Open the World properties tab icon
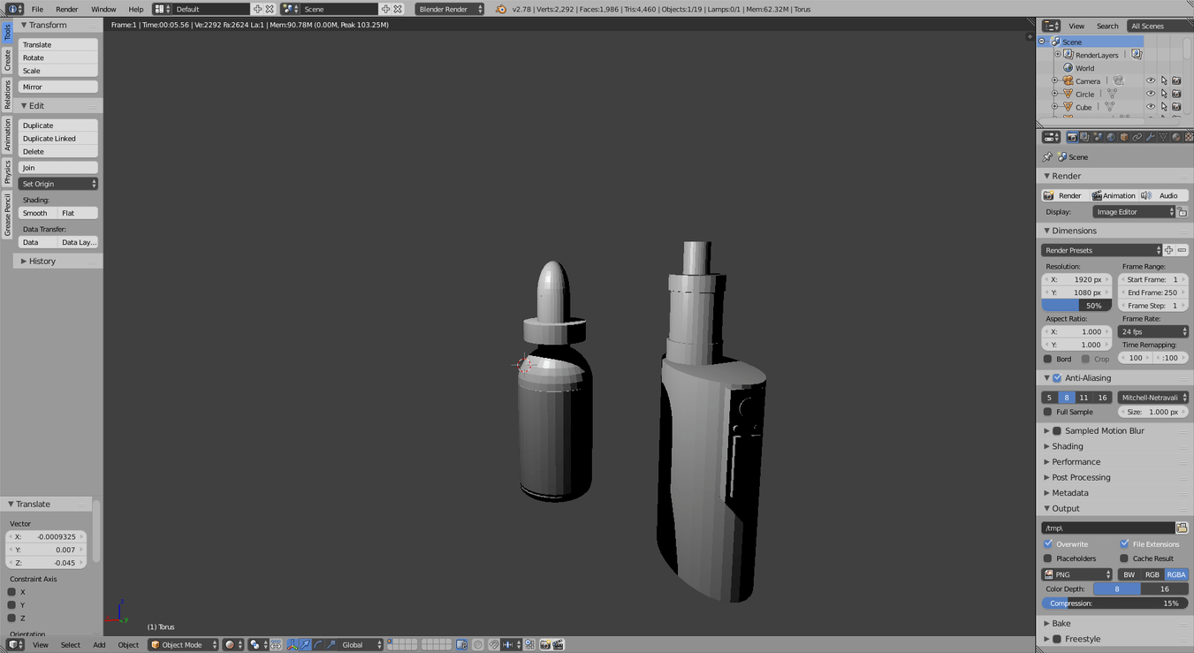Viewport: 1194px width, 653px height. tap(1111, 137)
